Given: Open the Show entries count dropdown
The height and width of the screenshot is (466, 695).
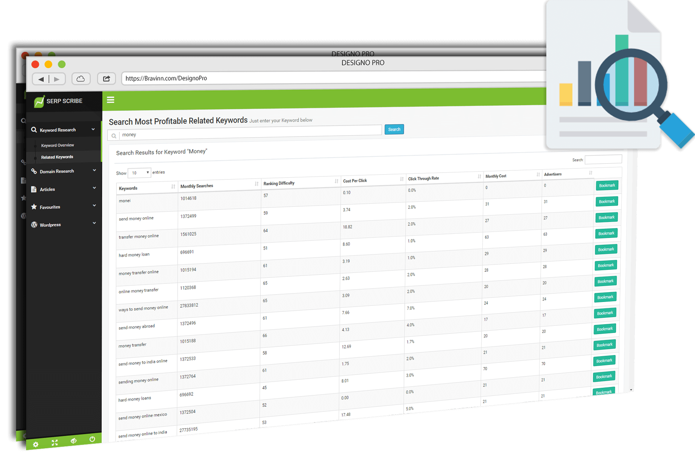Looking at the screenshot, I should (139, 173).
